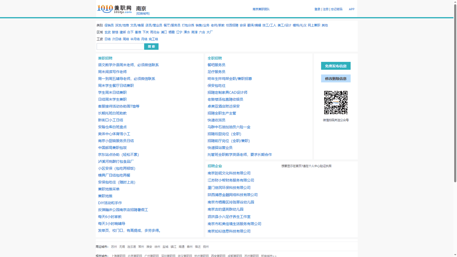Filter by 完工结 pay option

153,39
